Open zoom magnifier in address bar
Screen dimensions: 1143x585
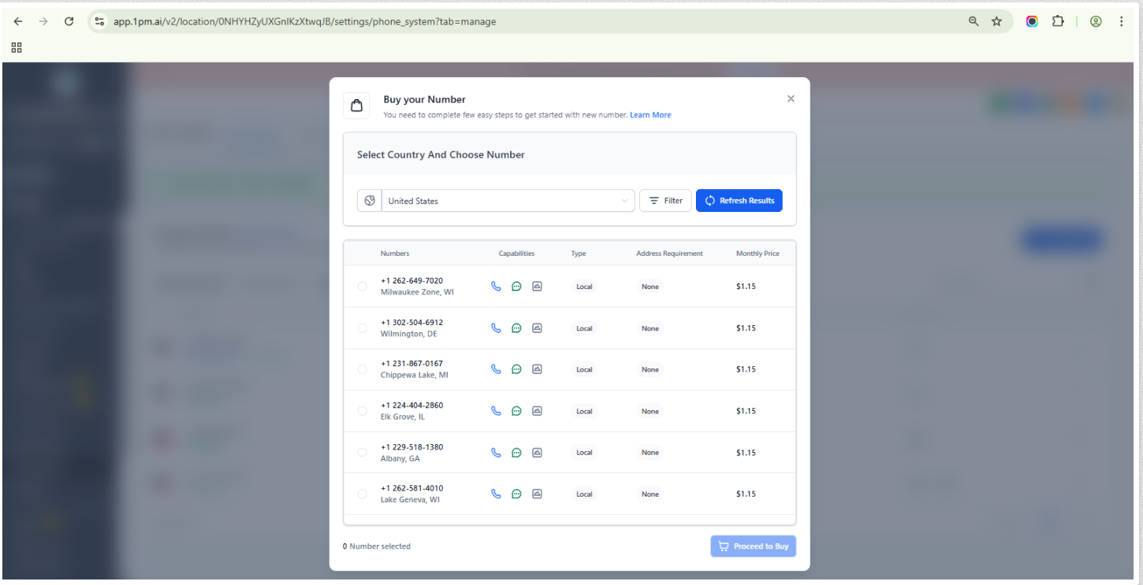pos(974,21)
